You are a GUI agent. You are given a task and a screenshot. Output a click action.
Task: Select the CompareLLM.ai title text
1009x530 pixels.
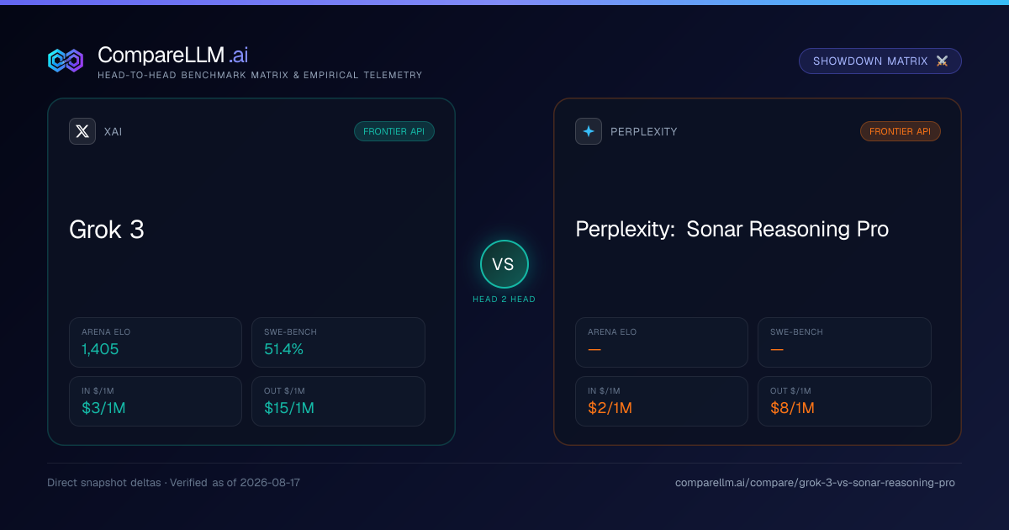pos(172,56)
